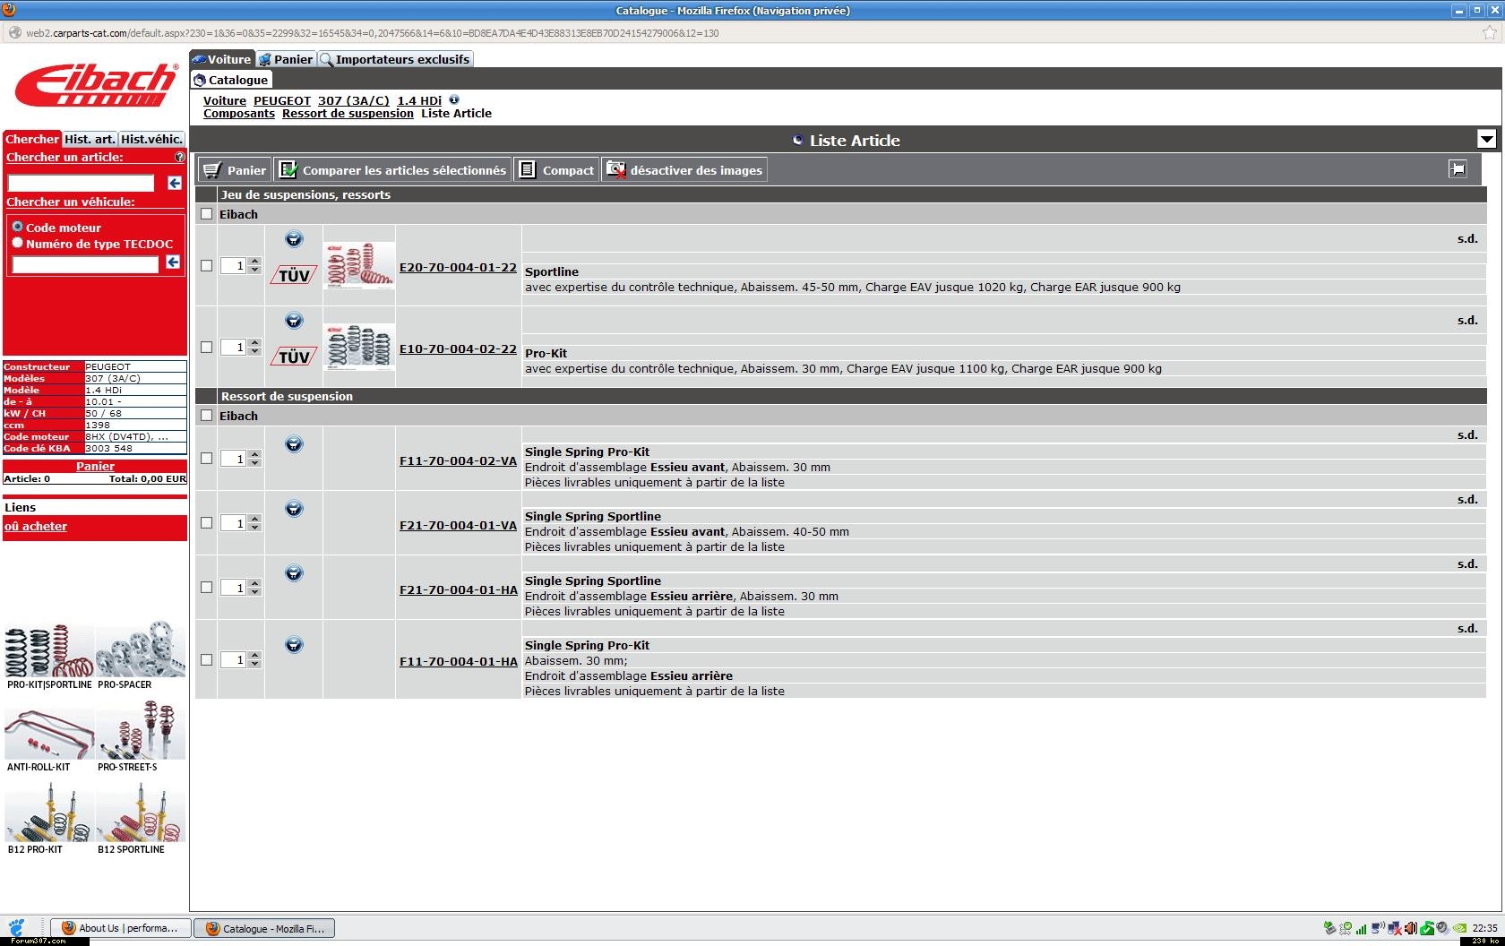The image size is (1505, 946).
Task: Increase quantity stepper for F11-70-004-02-VA
Action: click(x=255, y=454)
